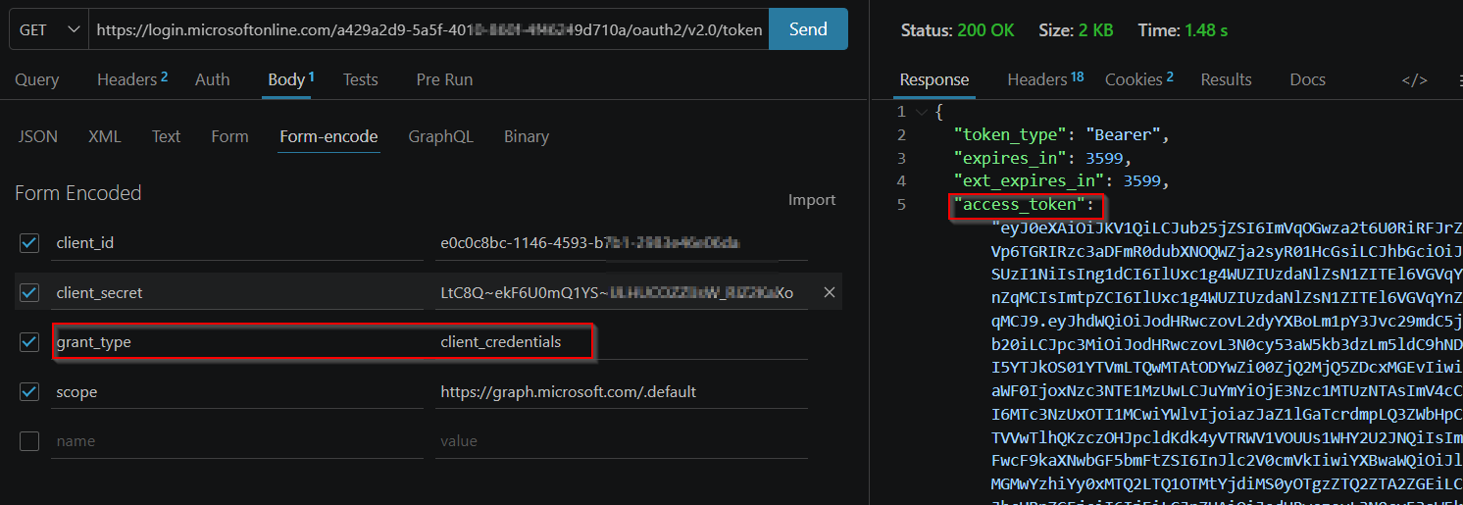Open the Pre Run tab
This screenshot has height=505, width=1463.
444,79
